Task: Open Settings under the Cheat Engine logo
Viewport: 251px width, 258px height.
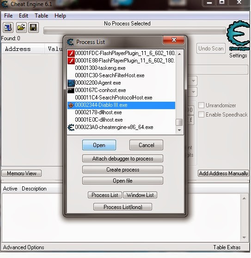Action: [x=238, y=55]
